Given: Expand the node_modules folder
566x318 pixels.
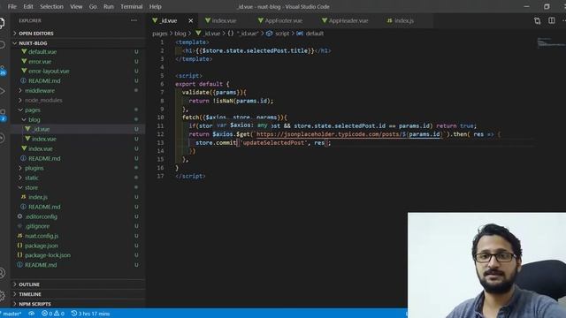Looking at the screenshot, I should [43, 100].
